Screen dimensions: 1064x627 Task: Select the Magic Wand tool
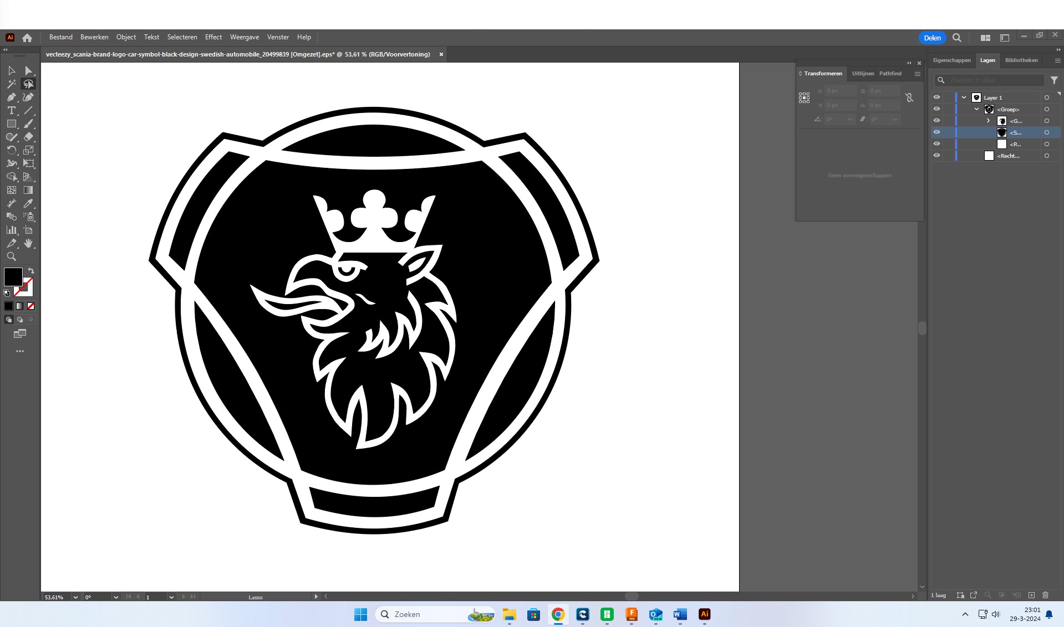point(12,84)
